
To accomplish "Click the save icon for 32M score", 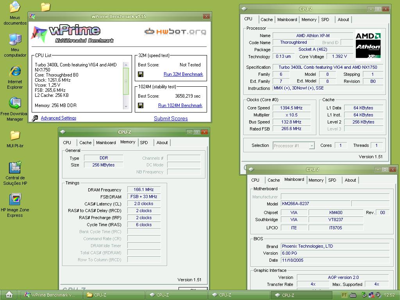I will pyautogui.click(x=141, y=74).
